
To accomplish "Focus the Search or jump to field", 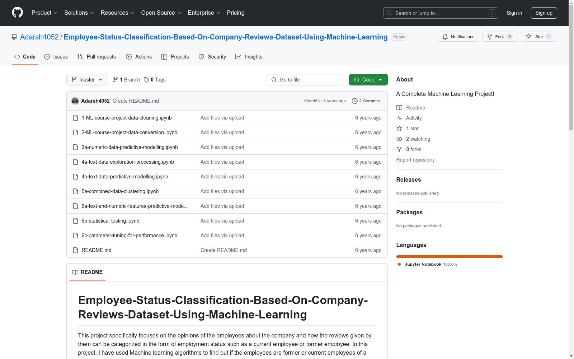I will click(441, 13).
